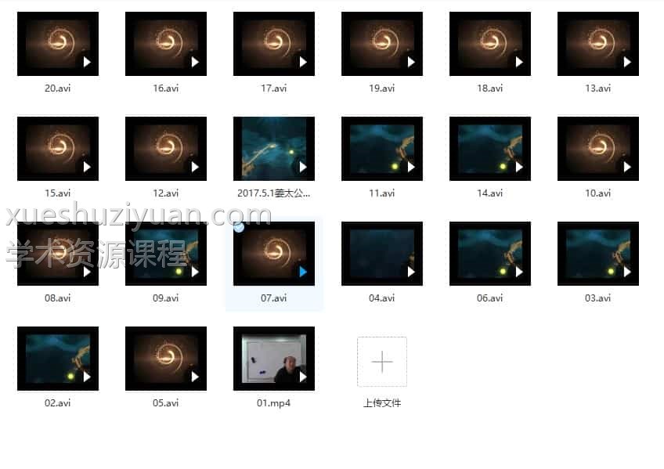Select the 05.avi video thumbnail

(x=165, y=359)
